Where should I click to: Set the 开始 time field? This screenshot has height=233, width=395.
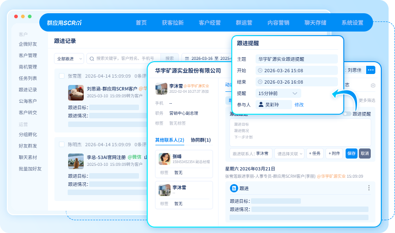point(297,70)
